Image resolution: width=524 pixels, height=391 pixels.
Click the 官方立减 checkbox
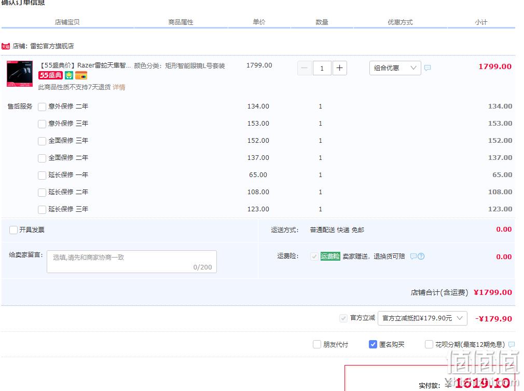[x=343, y=318]
